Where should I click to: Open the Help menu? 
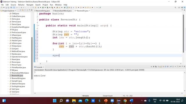(65, 5)
